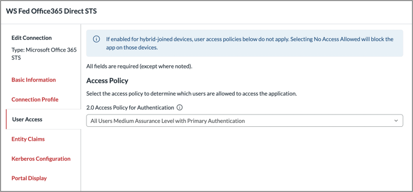Click the Access Policy section heading
413x192 pixels.
(107, 81)
